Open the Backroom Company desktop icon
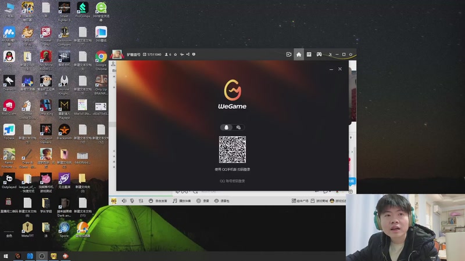The width and height of the screenshot is (465, 261). pos(64,36)
